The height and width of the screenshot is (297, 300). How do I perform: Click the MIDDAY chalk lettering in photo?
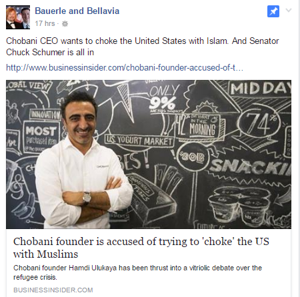pos(261,88)
